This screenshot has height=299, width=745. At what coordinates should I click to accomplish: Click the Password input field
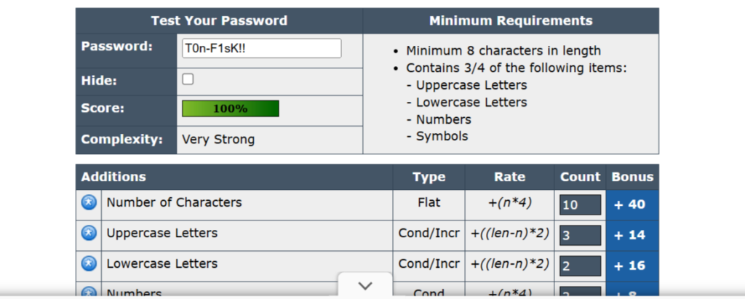tap(261, 48)
